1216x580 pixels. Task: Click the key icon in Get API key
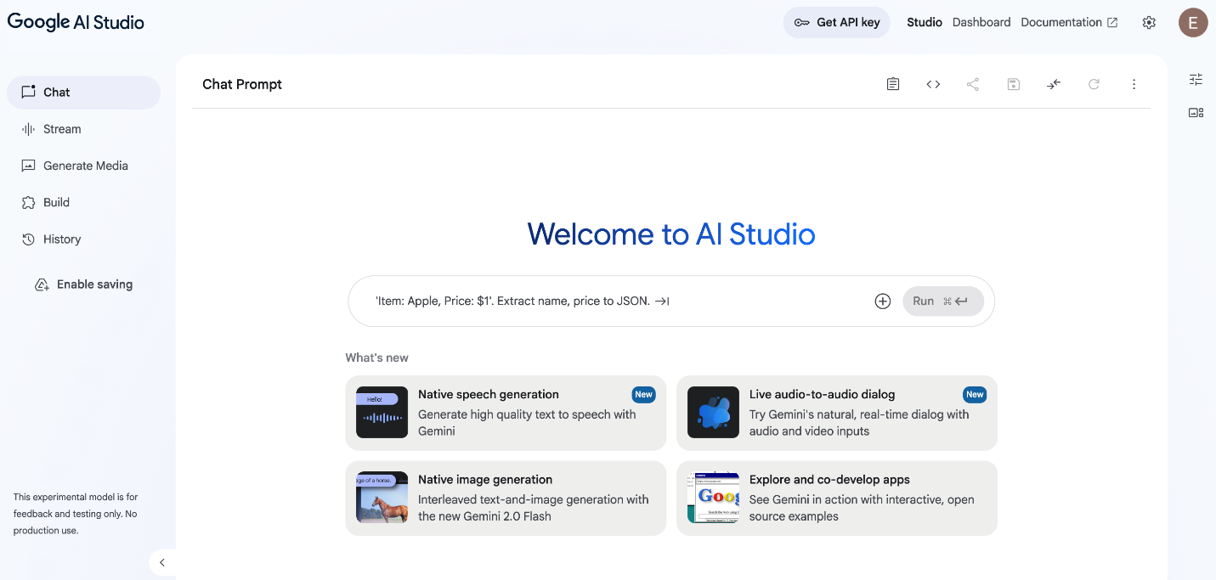801,23
